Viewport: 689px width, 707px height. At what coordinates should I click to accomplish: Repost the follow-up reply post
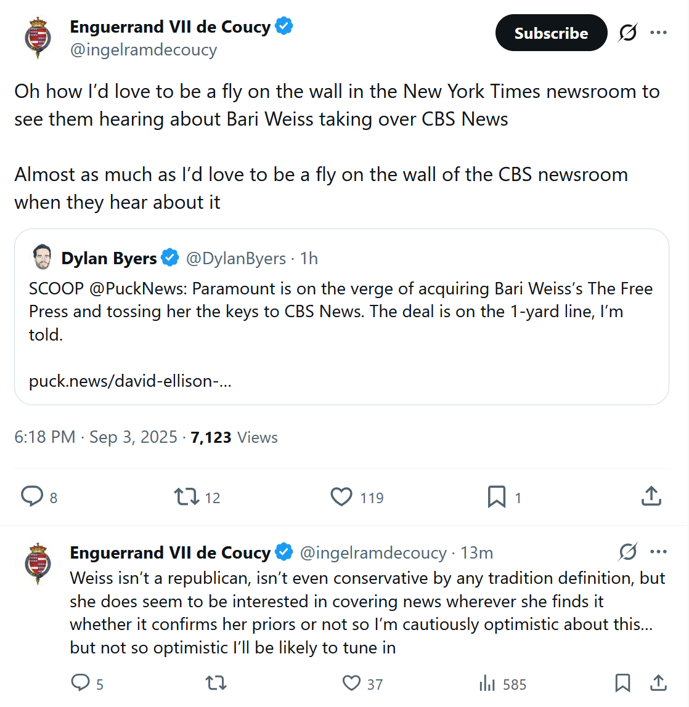(x=216, y=683)
